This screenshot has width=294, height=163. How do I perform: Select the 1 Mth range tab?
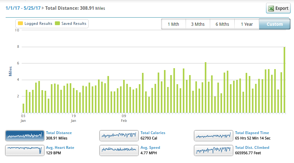173,24
